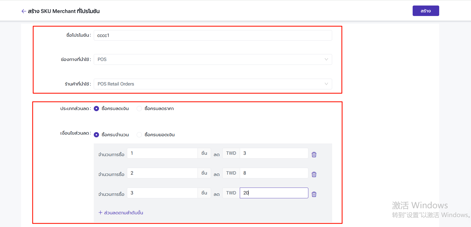471x227 pixels.
Task: Click purchase quantity field with value 3
Action: pyautogui.click(x=162, y=193)
